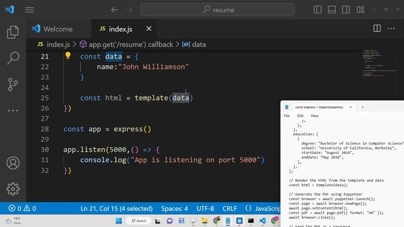
Task: Click the Visual Studio Code taskbar icon
Action: [x=263, y=221]
